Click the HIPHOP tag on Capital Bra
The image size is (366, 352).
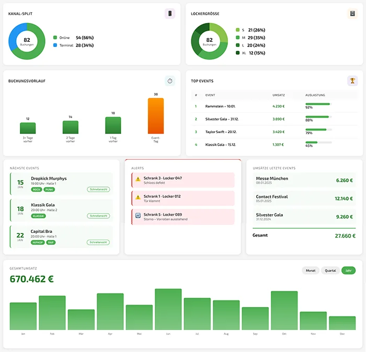tap(38, 242)
